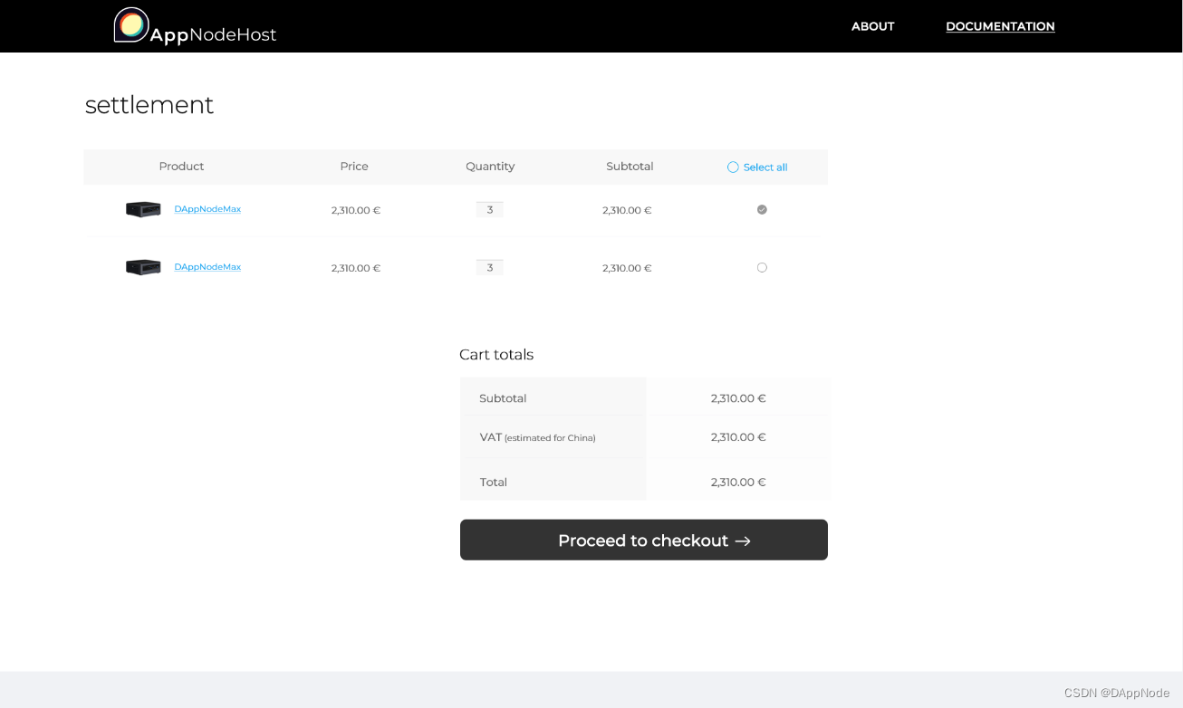Click the Product column header
Viewport: 1183px width, 708px height.
[181, 167]
